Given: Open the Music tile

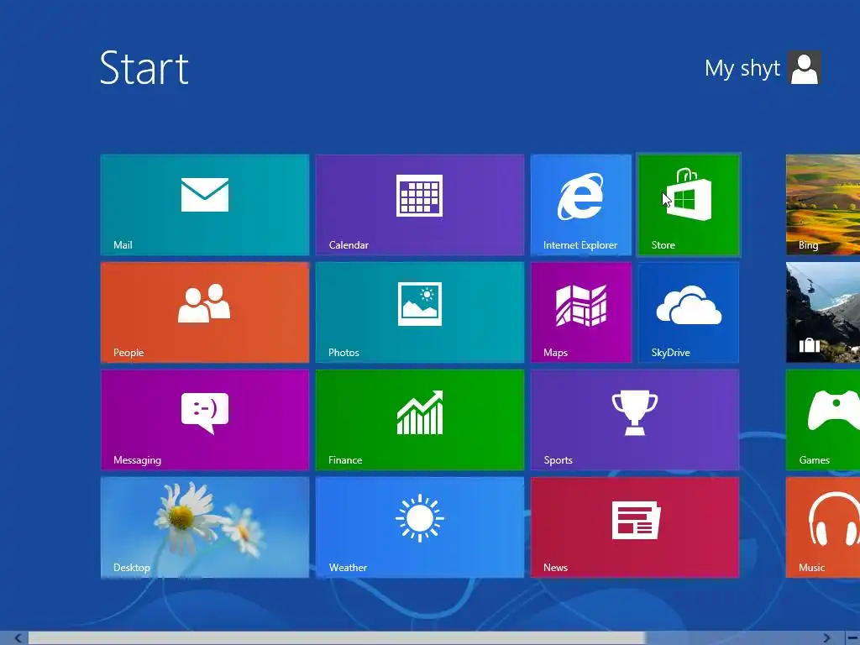Looking at the screenshot, I should coord(823,527).
